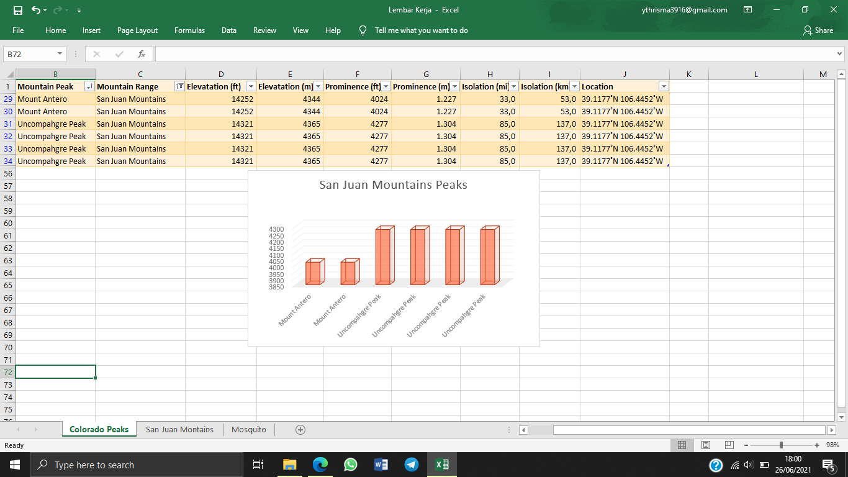Open the Data ribbon tab
The image size is (848, 477).
pyautogui.click(x=230, y=30)
